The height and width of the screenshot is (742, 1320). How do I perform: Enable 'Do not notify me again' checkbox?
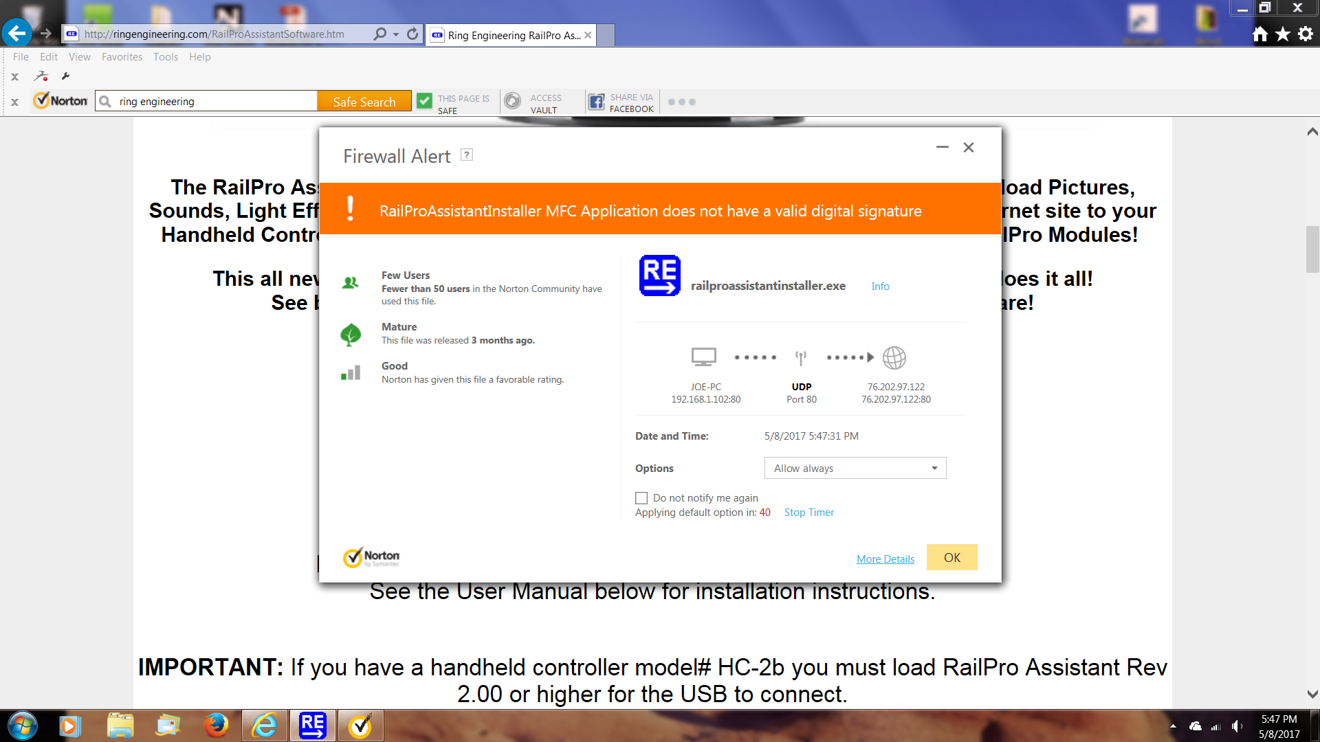coord(641,498)
